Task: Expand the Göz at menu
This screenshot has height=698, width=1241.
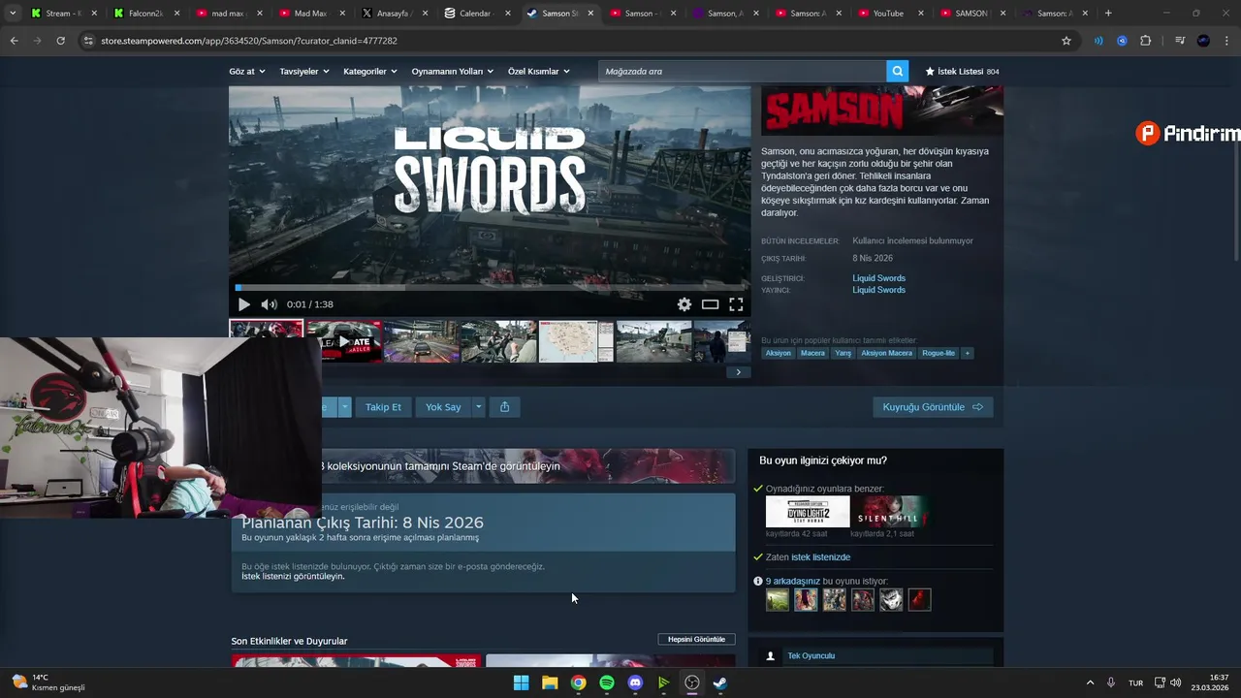Action: tap(246, 72)
